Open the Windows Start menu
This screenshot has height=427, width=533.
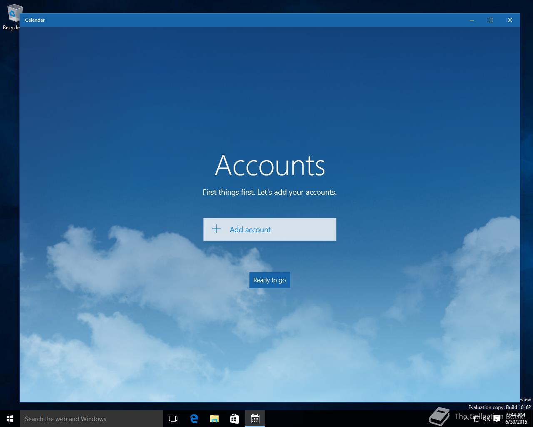(10, 419)
